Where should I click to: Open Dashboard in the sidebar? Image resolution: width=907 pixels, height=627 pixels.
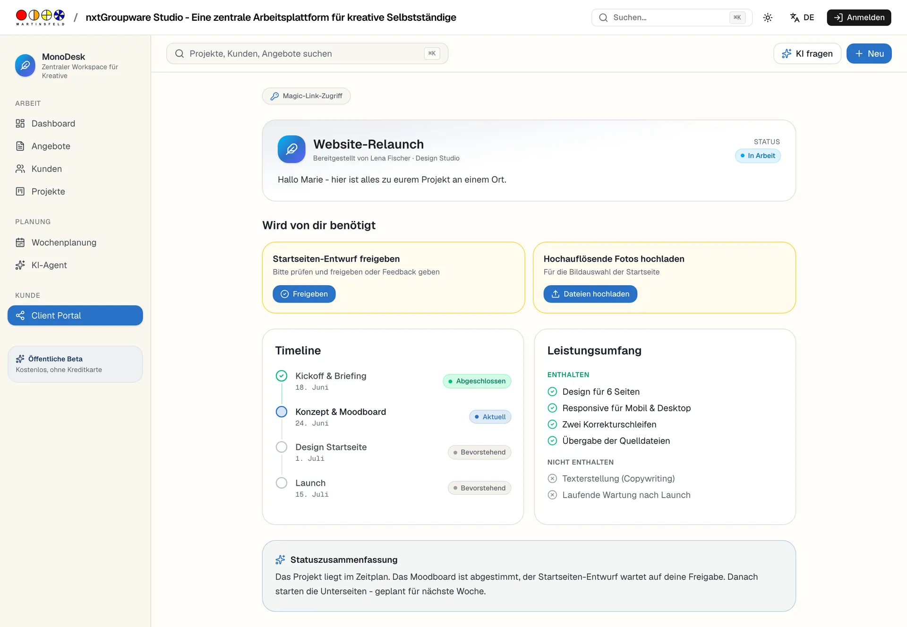(x=75, y=124)
